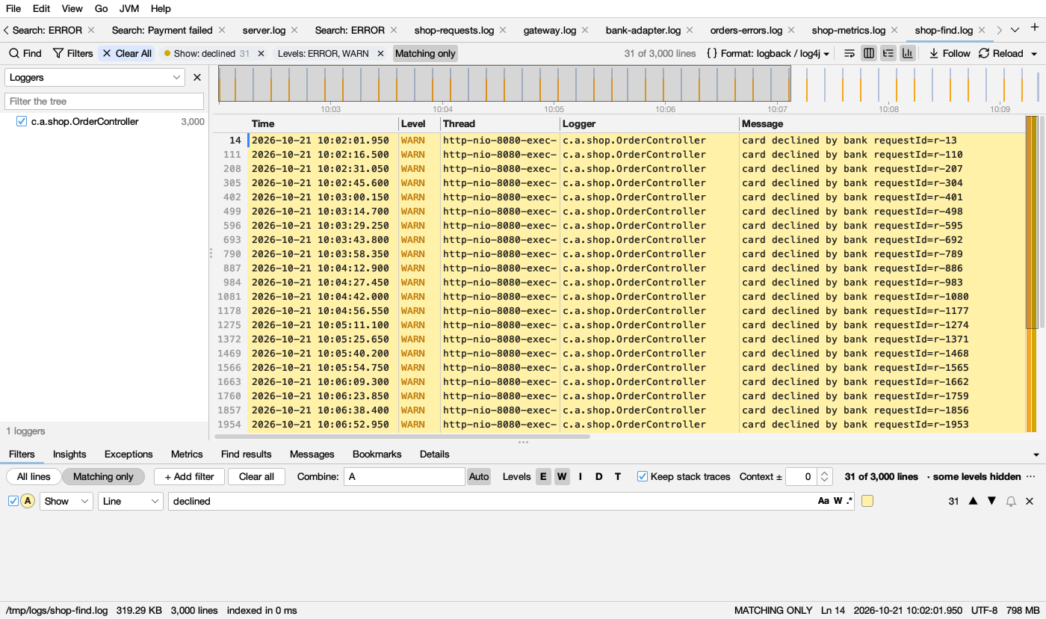Click the Follow tail button
The height and width of the screenshot is (619, 1046).
tap(950, 53)
